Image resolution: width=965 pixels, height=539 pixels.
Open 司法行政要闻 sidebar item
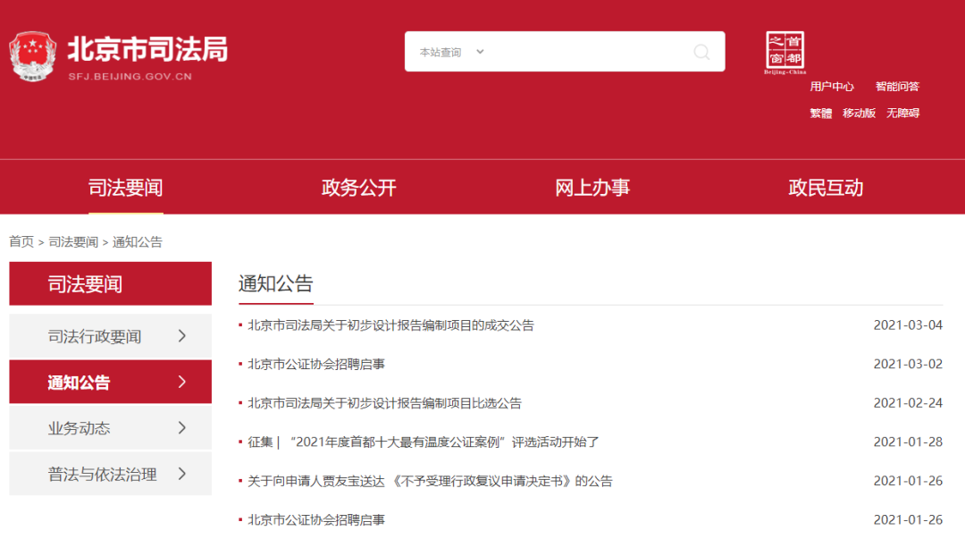pyautogui.click(x=110, y=336)
